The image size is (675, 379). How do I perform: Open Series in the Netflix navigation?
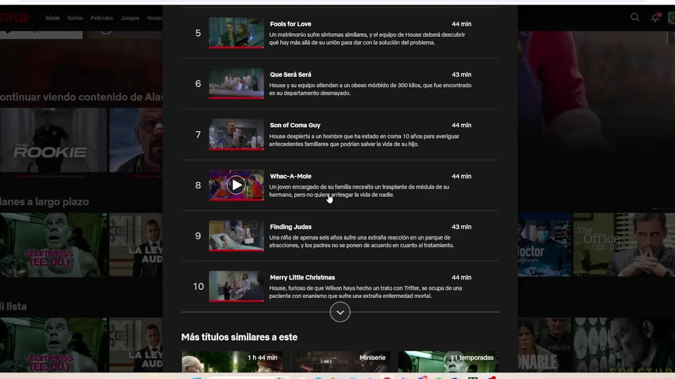coord(75,18)
